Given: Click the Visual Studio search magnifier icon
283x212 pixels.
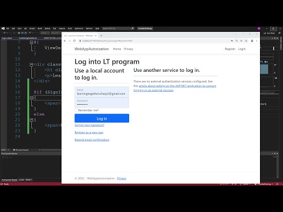Looking at the screenshot, I should coord(133,28).
